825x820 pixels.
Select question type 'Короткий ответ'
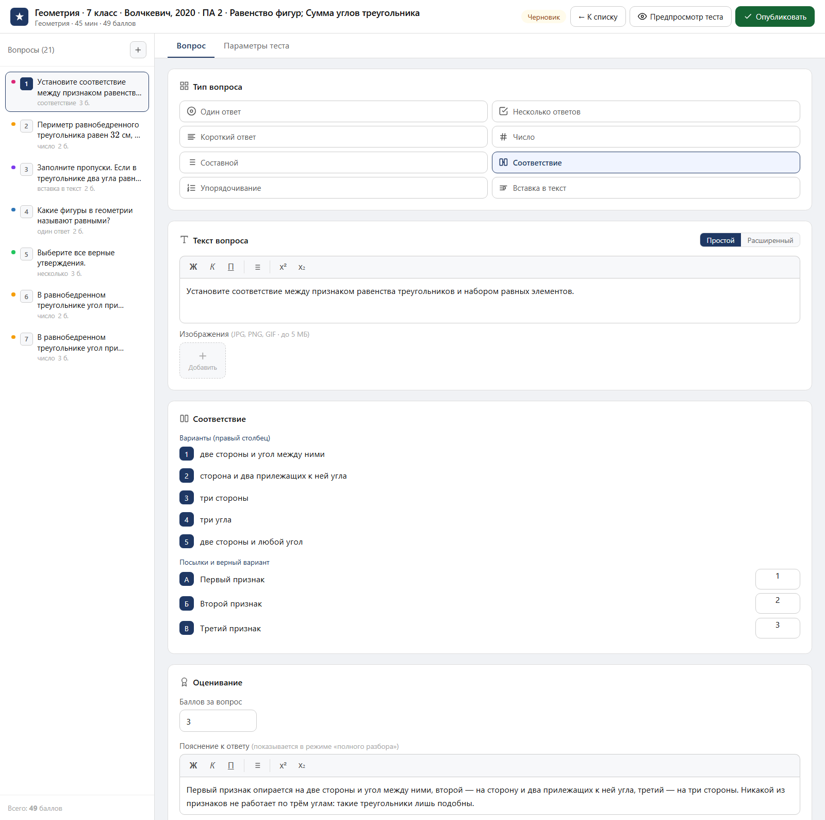pos(334,137)
